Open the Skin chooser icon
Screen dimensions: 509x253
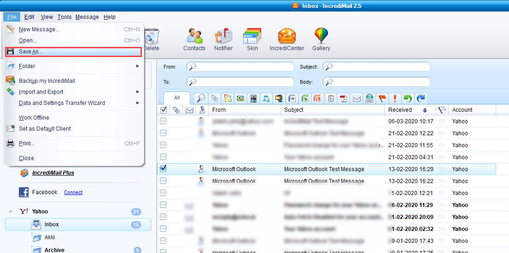(252, 39)
